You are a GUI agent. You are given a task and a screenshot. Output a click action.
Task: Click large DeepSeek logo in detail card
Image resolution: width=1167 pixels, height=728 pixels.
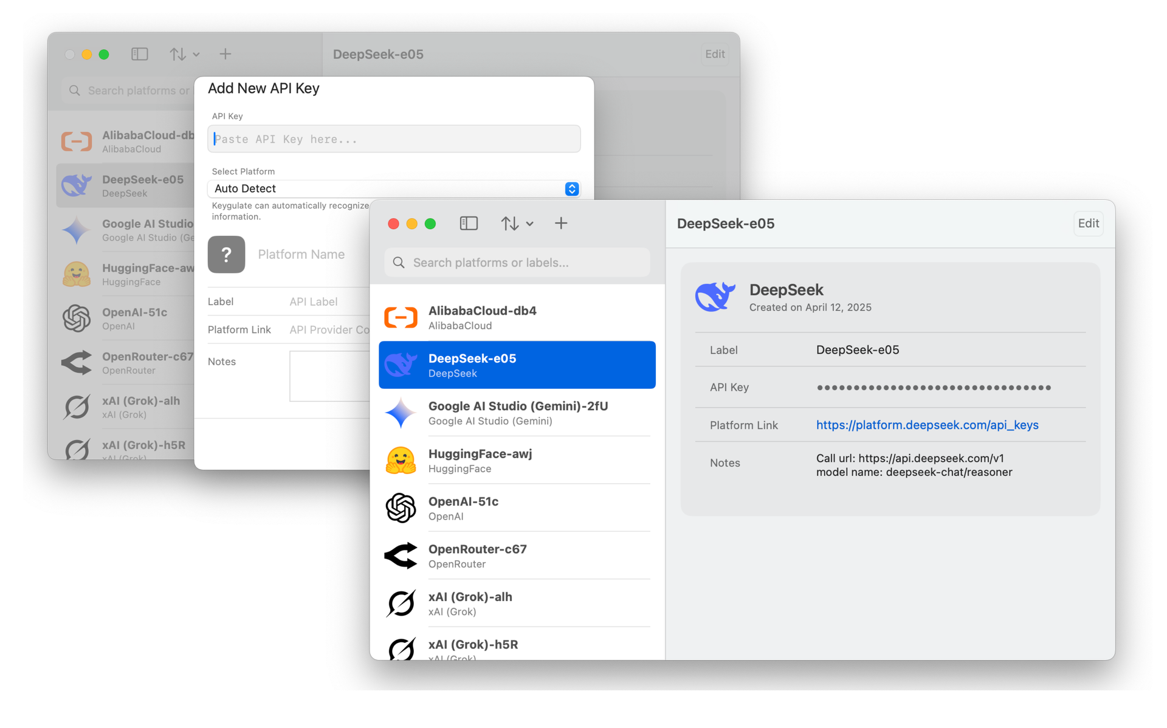[715, 297]
